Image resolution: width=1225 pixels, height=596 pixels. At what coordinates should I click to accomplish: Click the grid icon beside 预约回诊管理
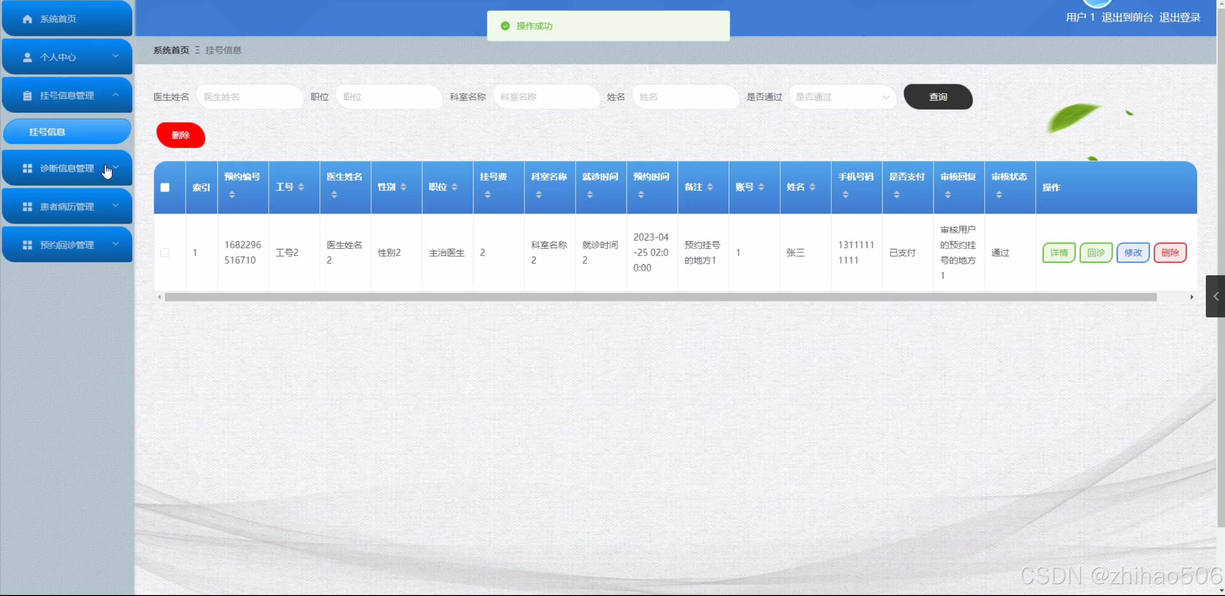pyautogui.click(x=27, y=245)
